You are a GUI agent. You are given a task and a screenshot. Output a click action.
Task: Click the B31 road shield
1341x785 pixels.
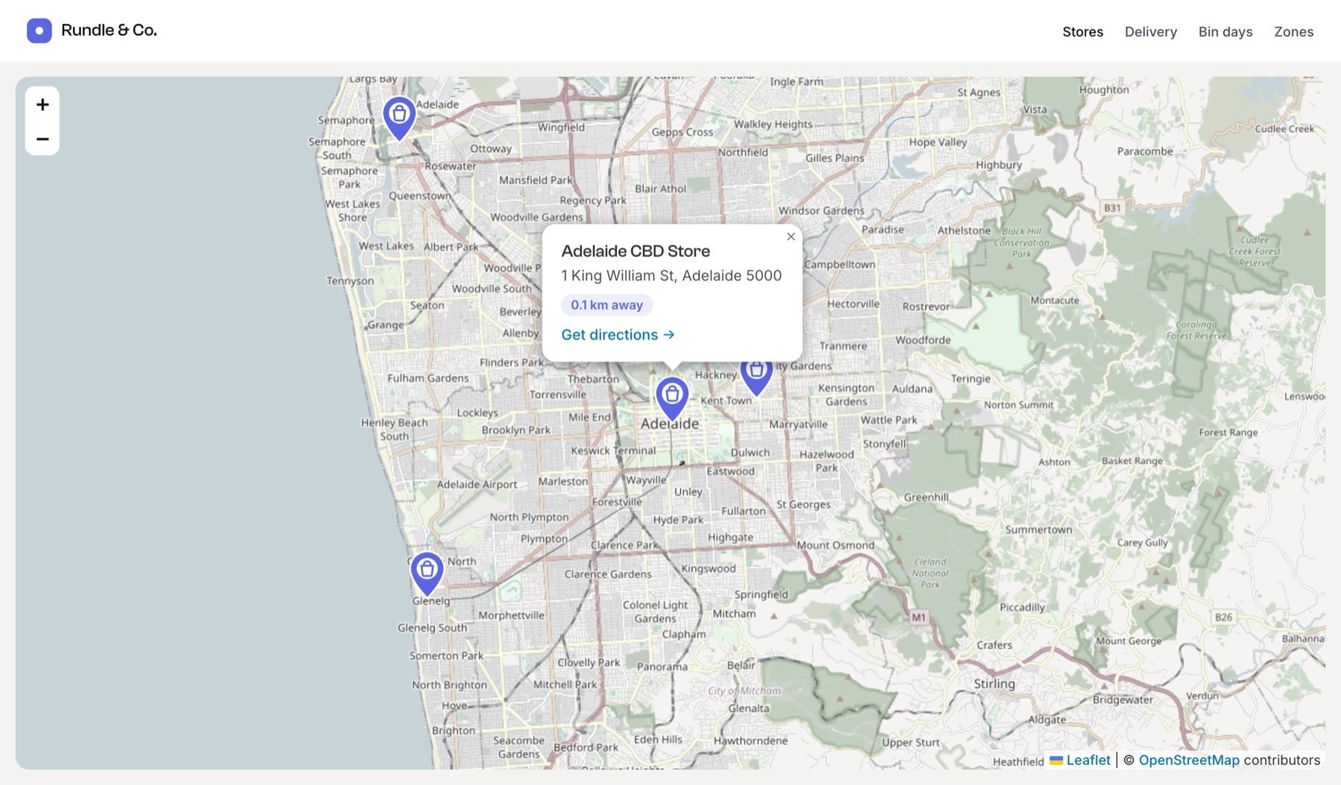pos(1112,208)
